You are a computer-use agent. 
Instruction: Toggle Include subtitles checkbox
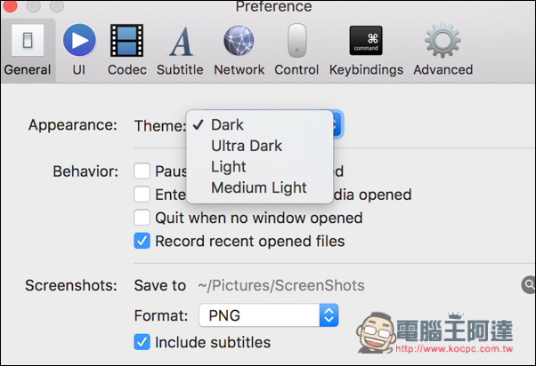tap(142, 342)
